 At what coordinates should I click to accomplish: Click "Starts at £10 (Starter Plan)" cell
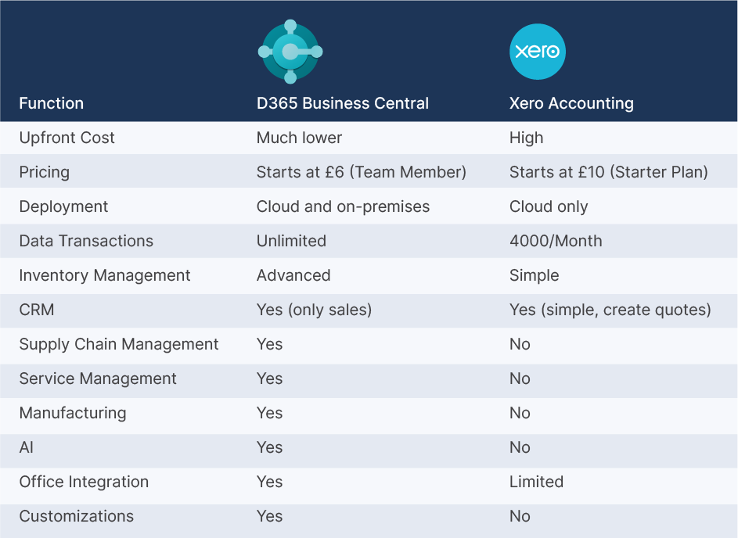click(609, 172)
